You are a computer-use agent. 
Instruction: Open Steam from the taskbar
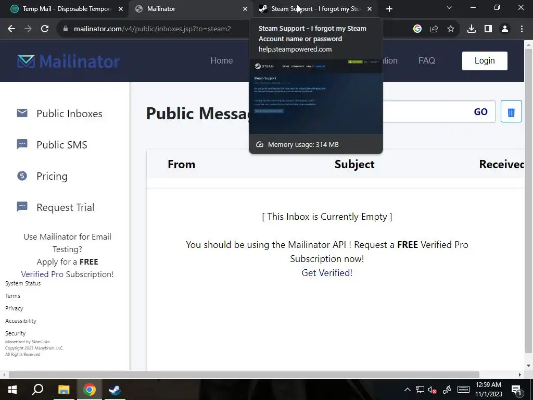point(115,390)
